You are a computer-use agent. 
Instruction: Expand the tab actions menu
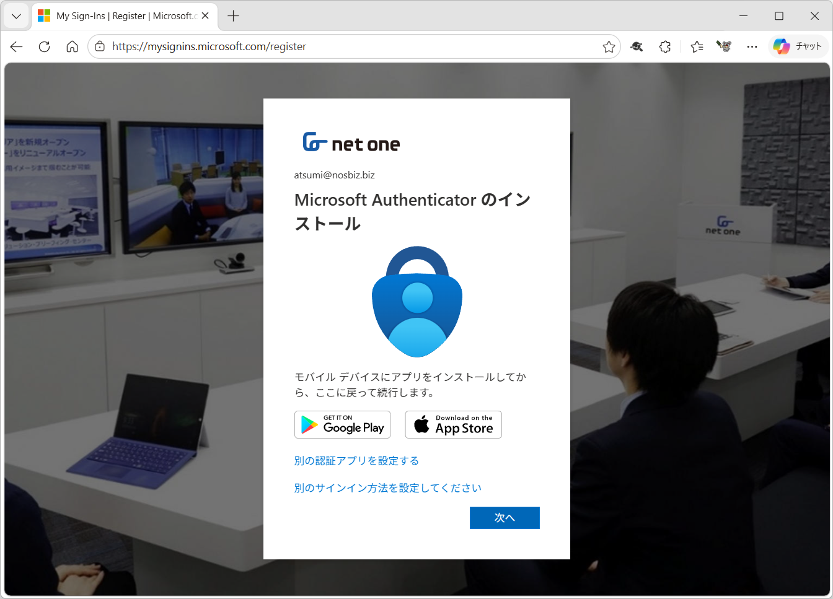(16, 16)
